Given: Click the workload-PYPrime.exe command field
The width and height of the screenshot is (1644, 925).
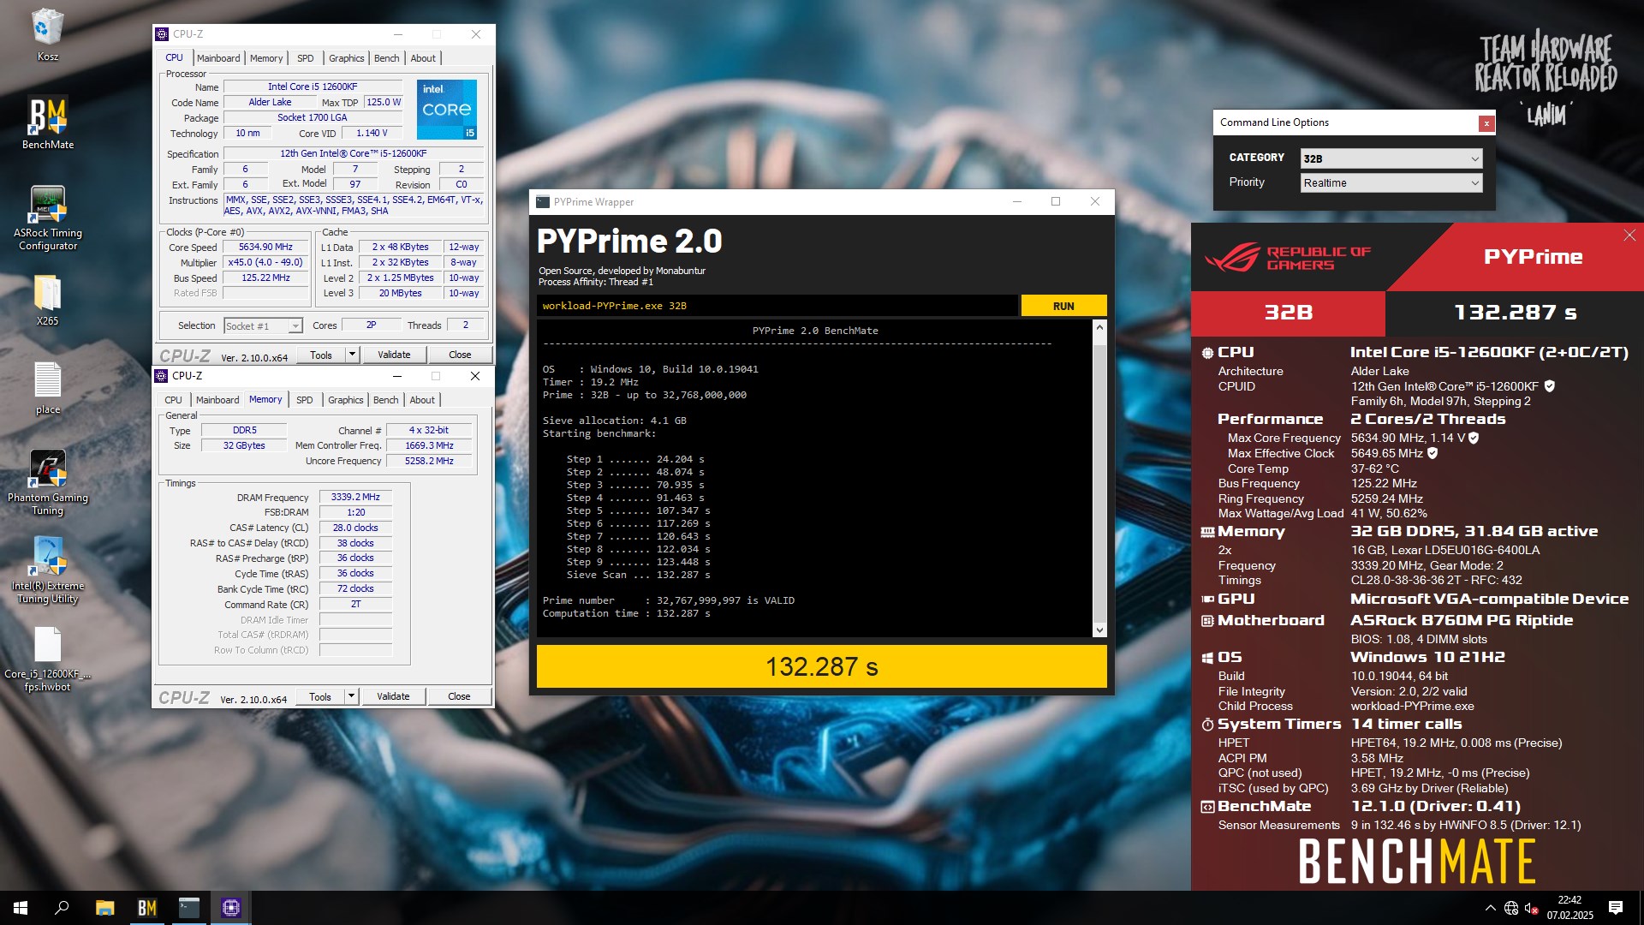Looking at the screenshot, I should tap(777, 306).
